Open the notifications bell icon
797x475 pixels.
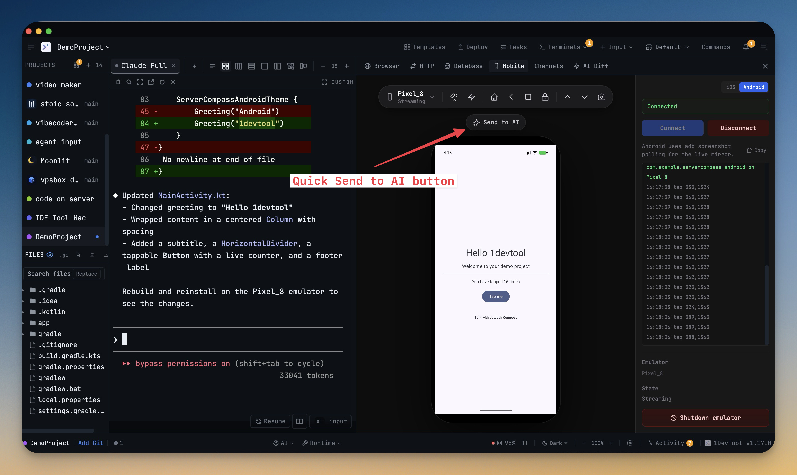[x=746, y=47]
